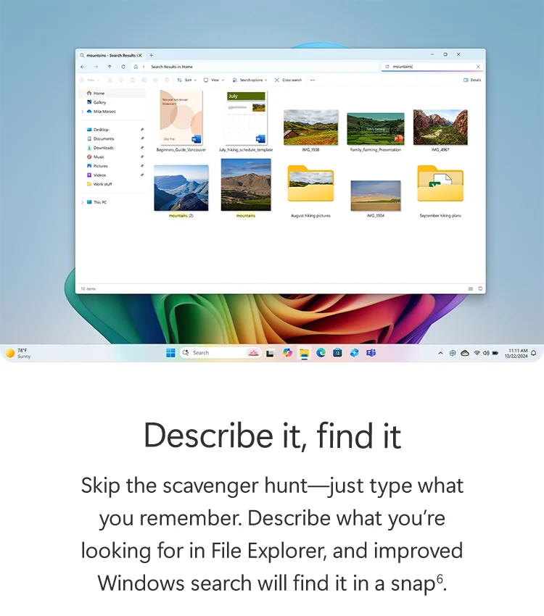544x616 pixels.
Task: Select the IMG_4967 photo
Action: (440, 130)
